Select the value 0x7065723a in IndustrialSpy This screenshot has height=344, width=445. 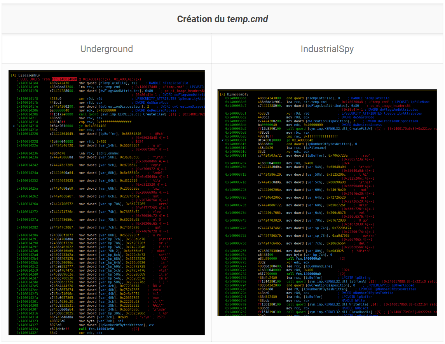click(x=338, y=155)
